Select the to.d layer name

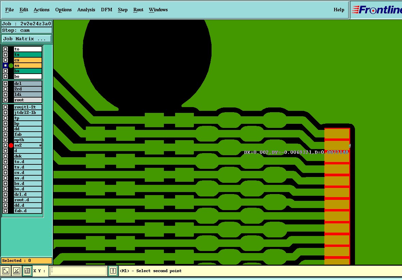coord(28,162)
